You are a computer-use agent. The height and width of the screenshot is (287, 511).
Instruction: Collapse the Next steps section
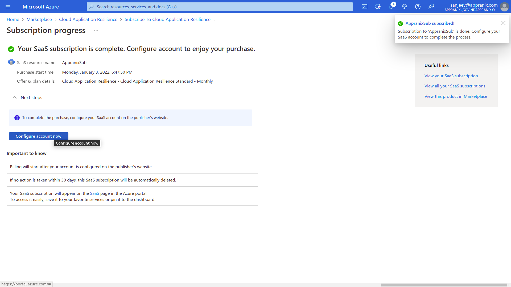(15, 98)
